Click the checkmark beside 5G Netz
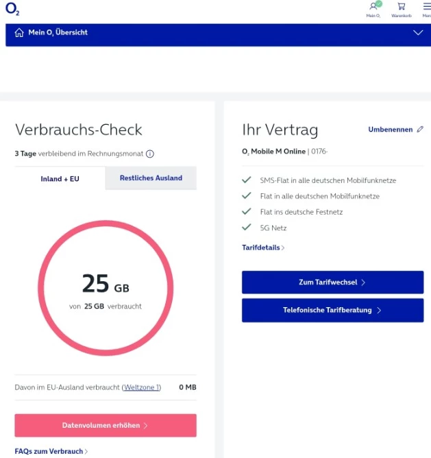431x458 pixels. [x=247, y=227]
